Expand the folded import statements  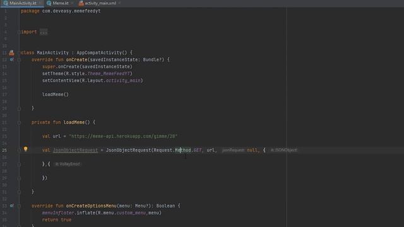(x=19, y=32)
